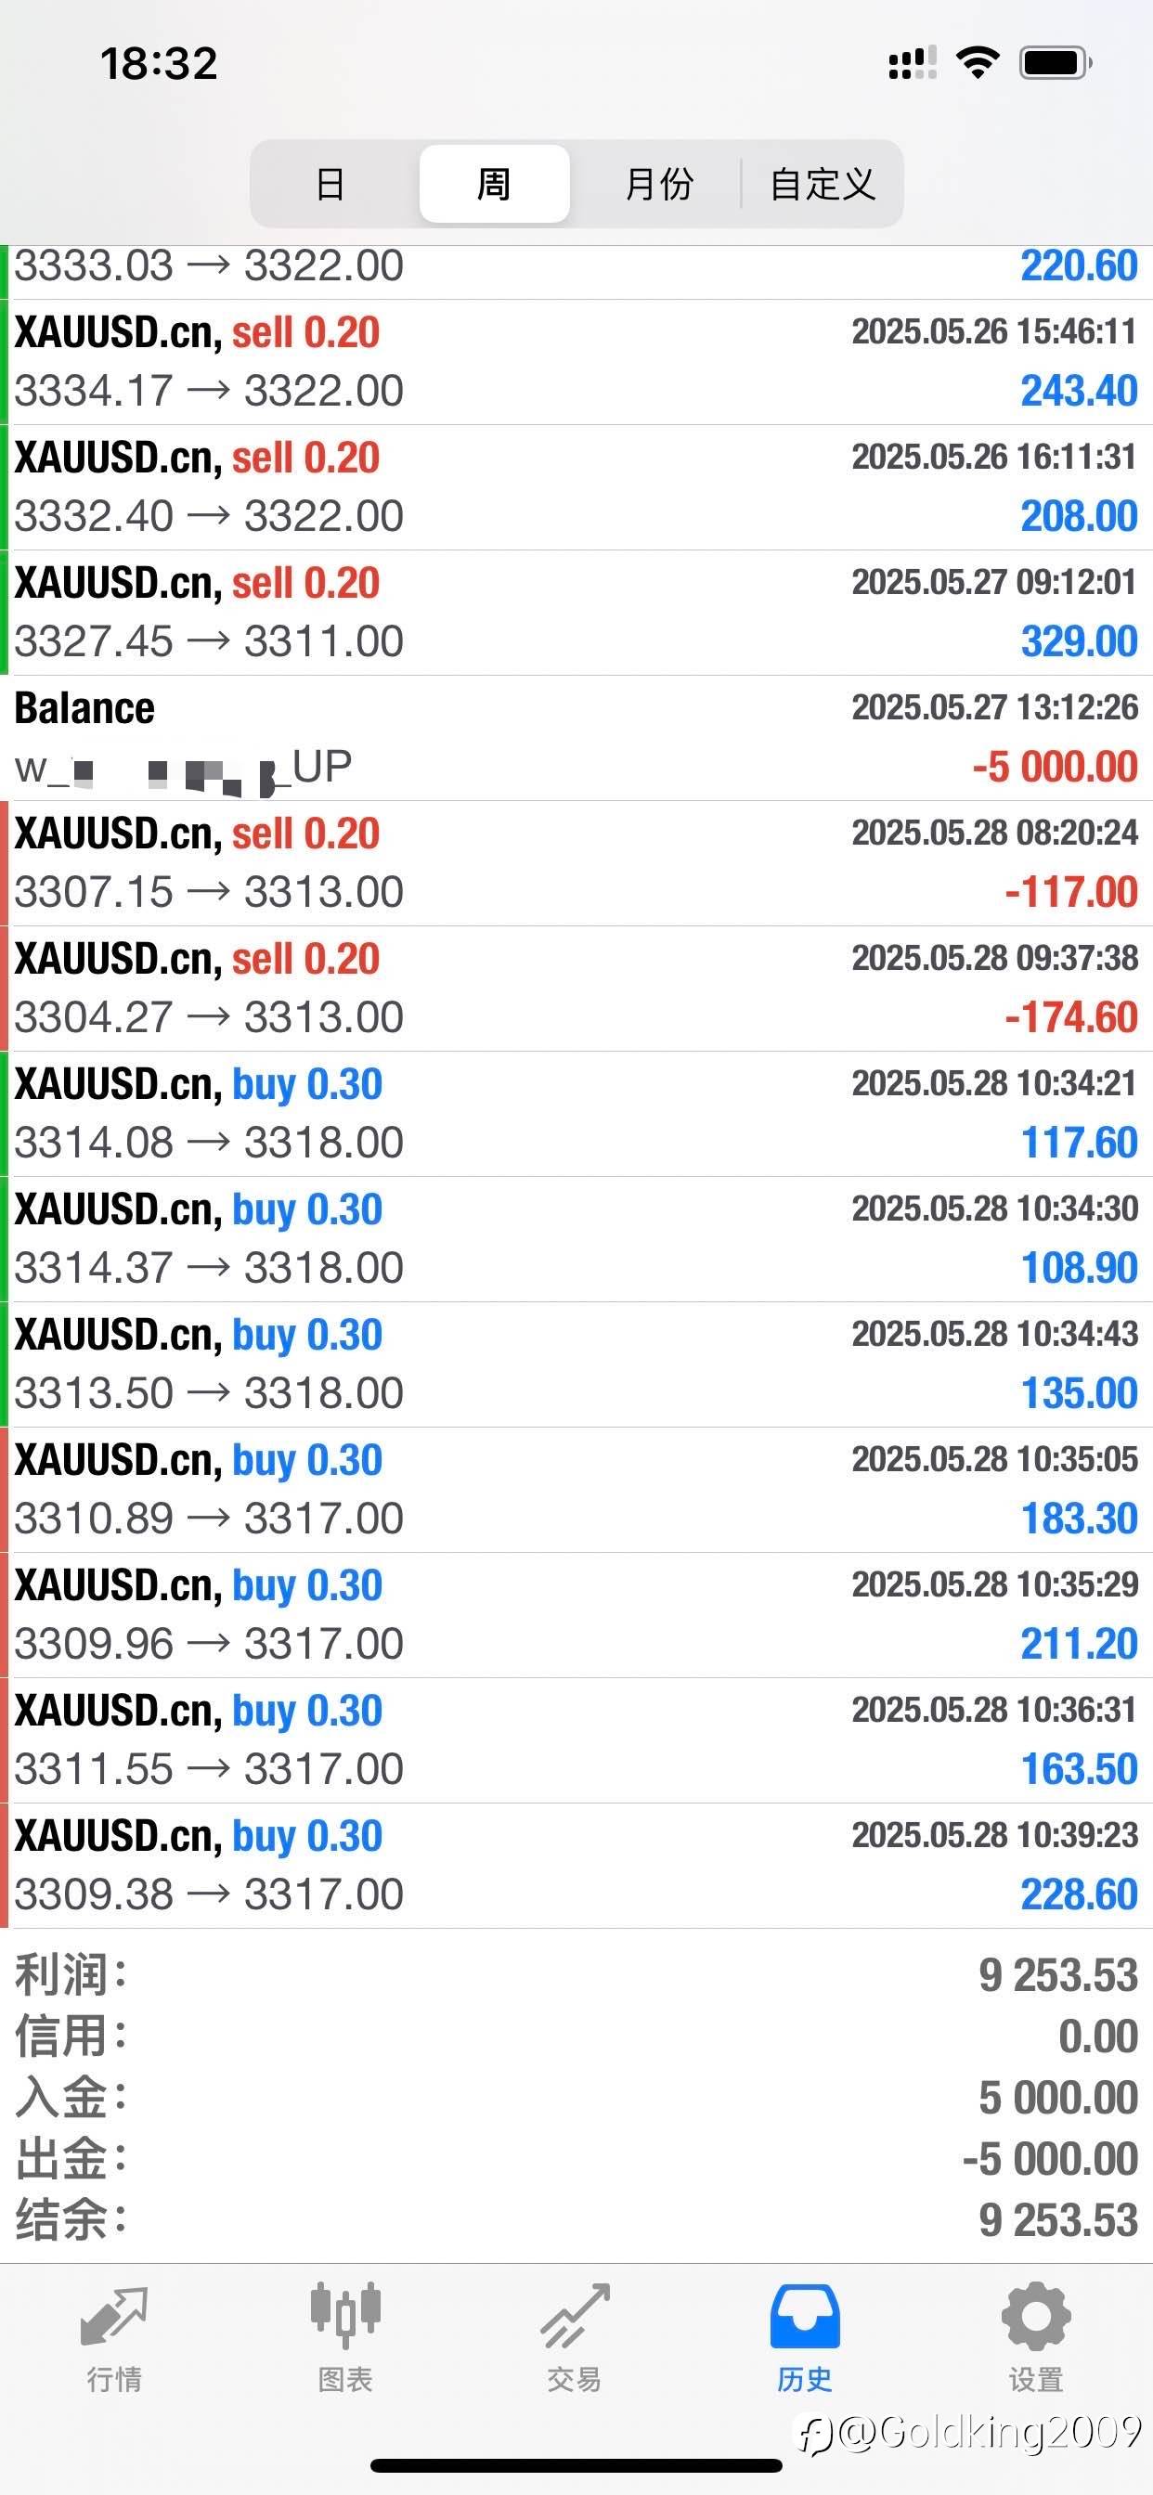Switch to the 月份 month tab
This screenshot has height=2495, width=1153.
point(659,184)
